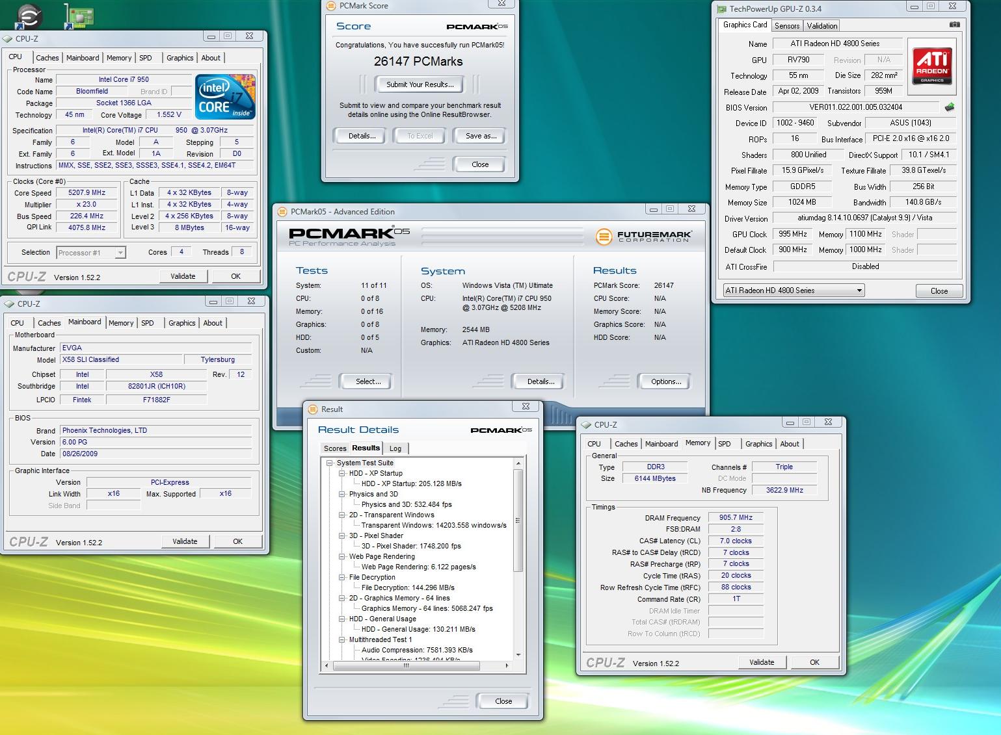Open SPD tab in top CPU-Z window
The height and width of the screenshot is (735, 1001).
146,58
